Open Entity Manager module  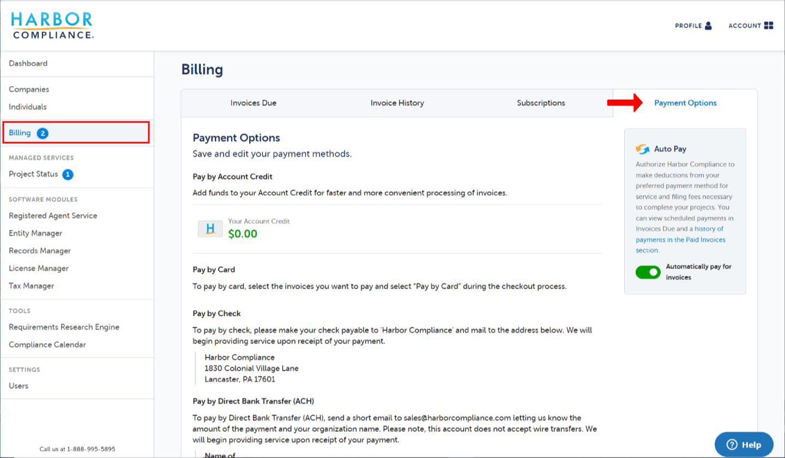35,233
